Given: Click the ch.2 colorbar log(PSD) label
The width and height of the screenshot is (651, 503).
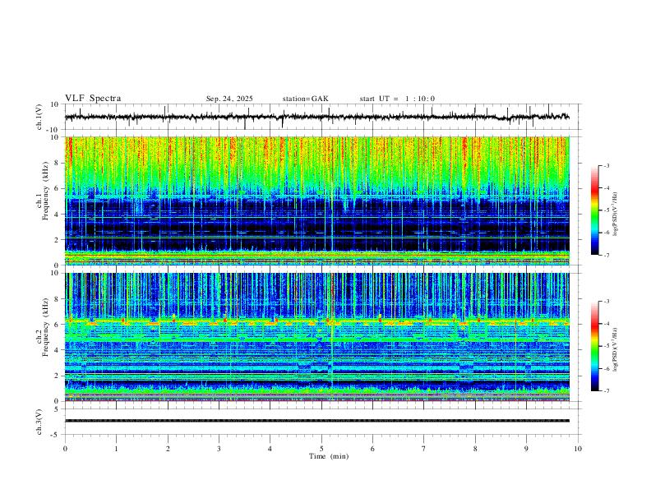Looking at the screenshot, I should (616, 349).
